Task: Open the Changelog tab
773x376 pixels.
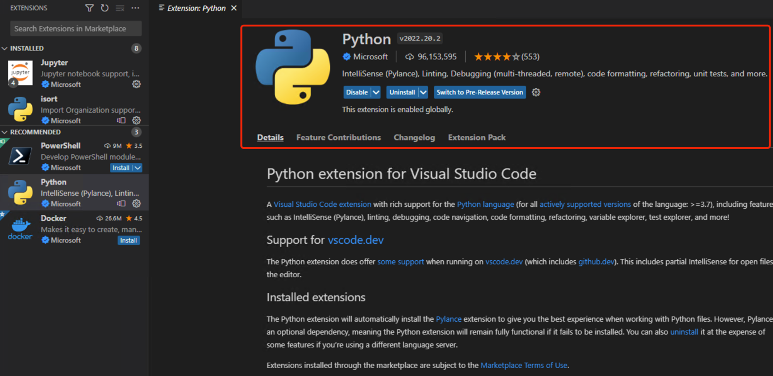Action: pyautogui.click(x=414, y=138)
